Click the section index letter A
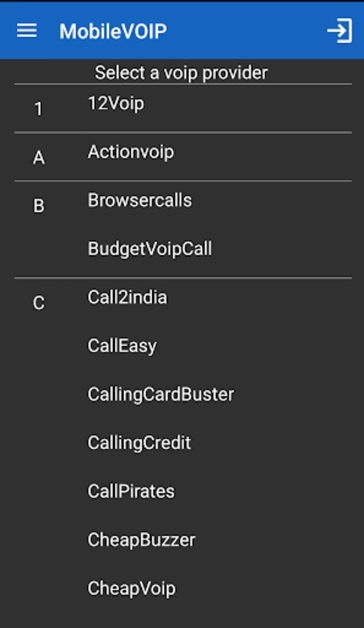 (38, 158)
